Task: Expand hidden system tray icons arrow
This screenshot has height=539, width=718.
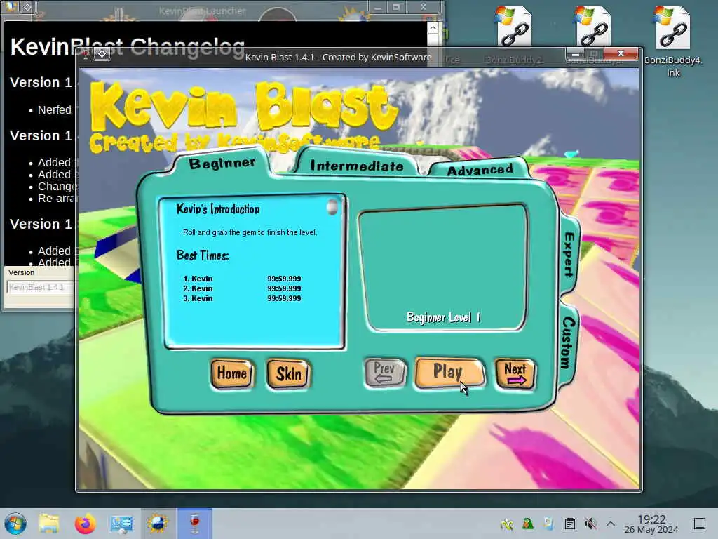Action: 611,524
